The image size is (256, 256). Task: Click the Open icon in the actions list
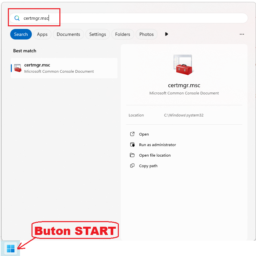pyautogui.click(x=132, y=134)
